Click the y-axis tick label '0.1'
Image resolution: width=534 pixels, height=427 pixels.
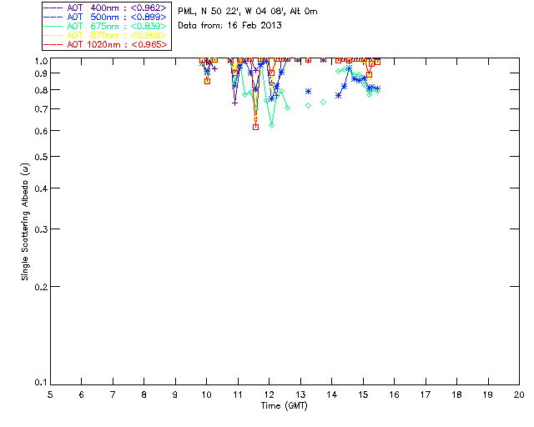pyautogui.click(x=41, y=383)
